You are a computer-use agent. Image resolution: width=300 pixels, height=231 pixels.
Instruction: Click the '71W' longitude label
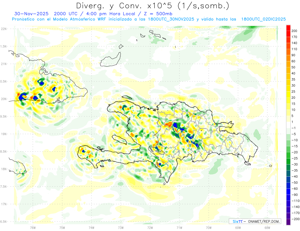tap(179, 228)
